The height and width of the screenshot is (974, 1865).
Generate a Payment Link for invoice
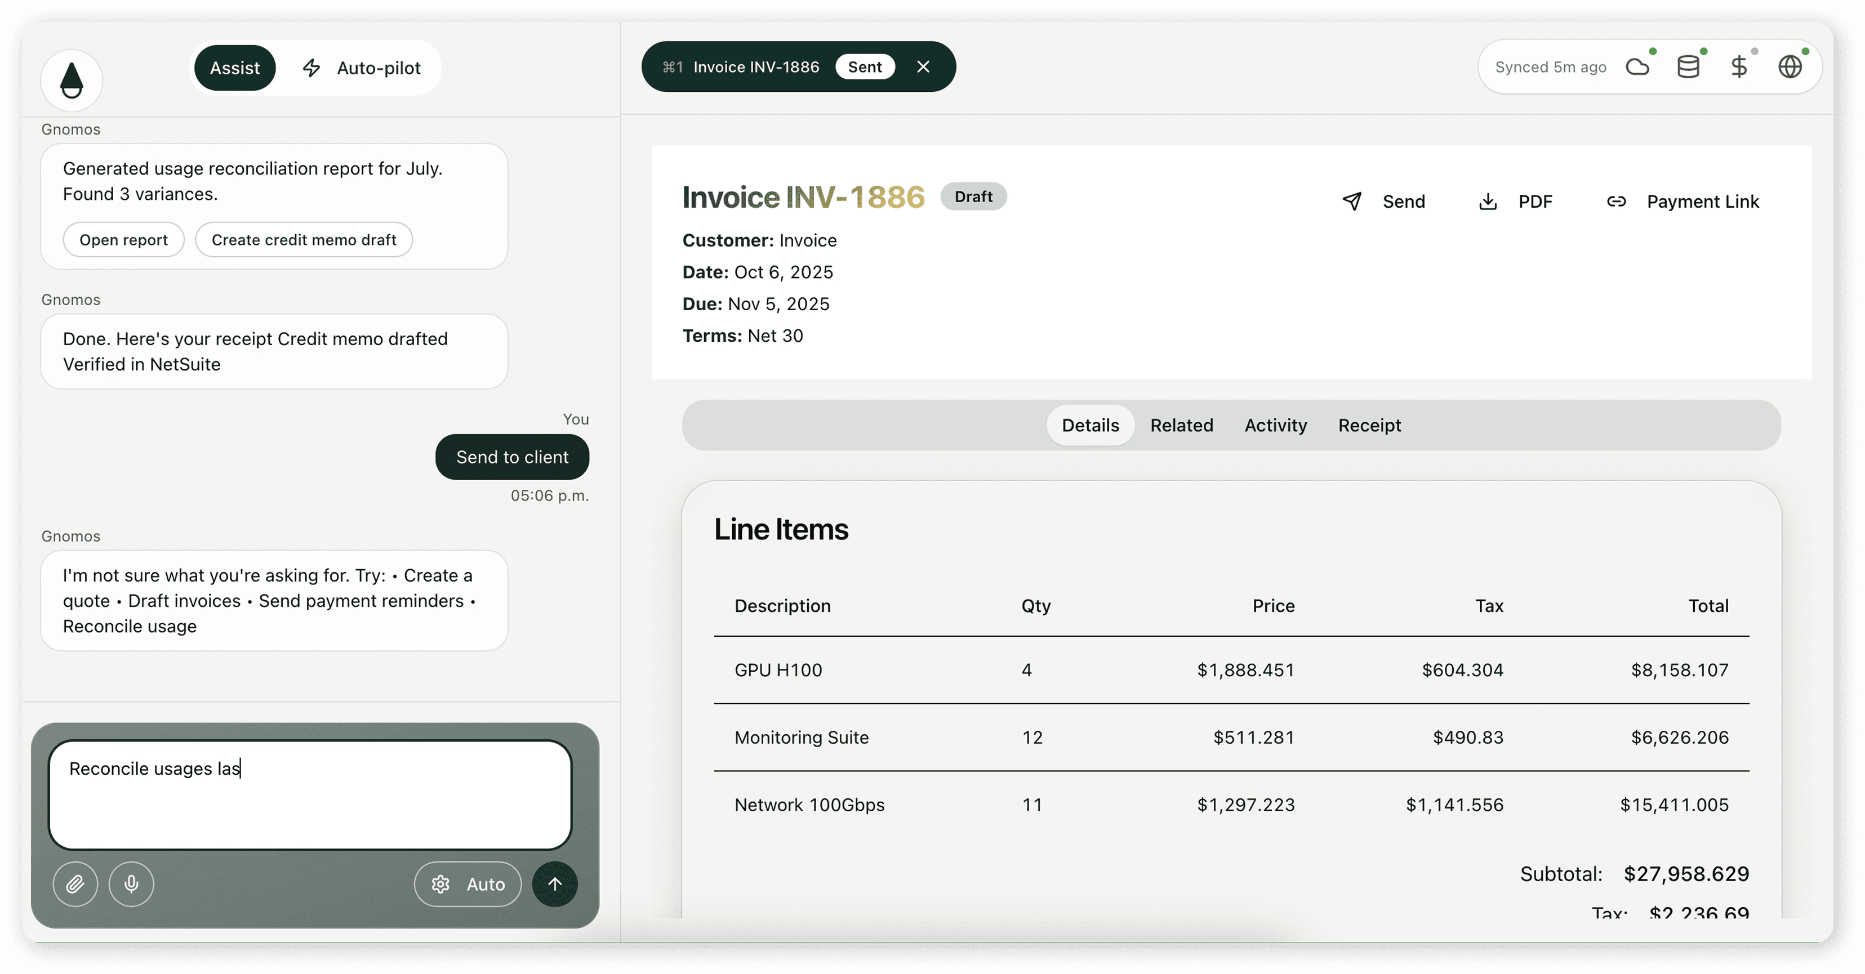pos(1682,201)
